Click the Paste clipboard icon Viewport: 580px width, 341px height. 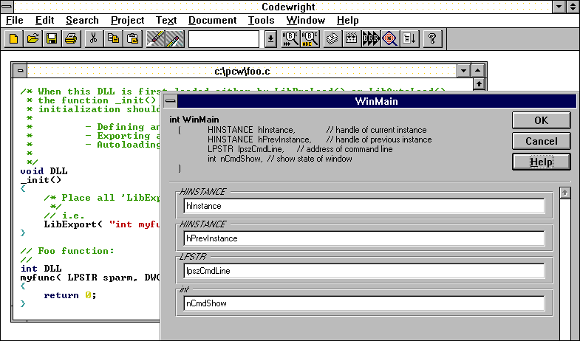pos(132,39)
